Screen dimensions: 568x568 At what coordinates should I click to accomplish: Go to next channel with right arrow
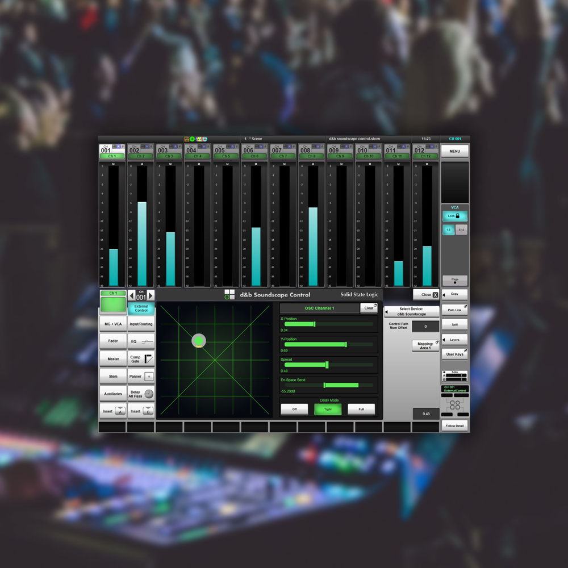click(151, 295)
